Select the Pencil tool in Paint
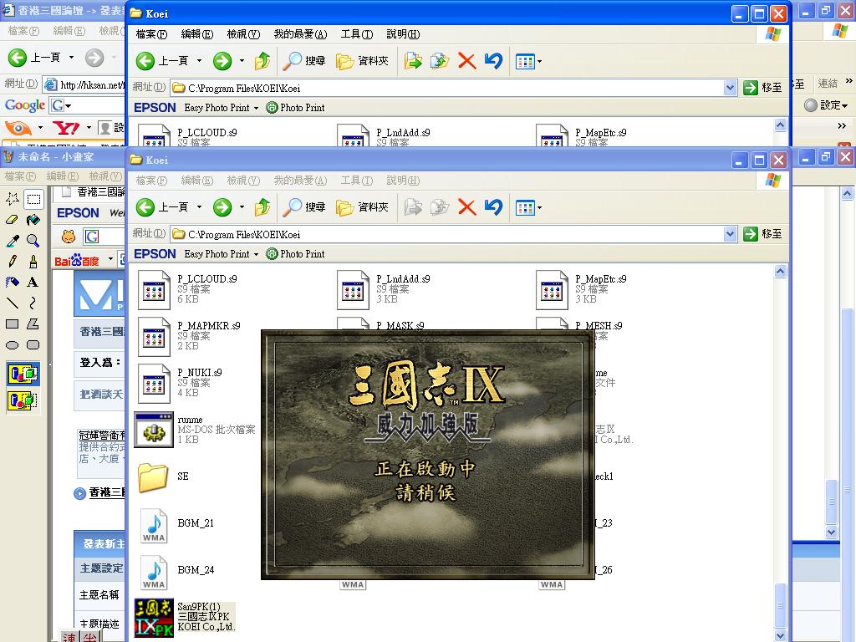Screen dimensions: 856x642 pyautogui.click(x=13, y=261)
